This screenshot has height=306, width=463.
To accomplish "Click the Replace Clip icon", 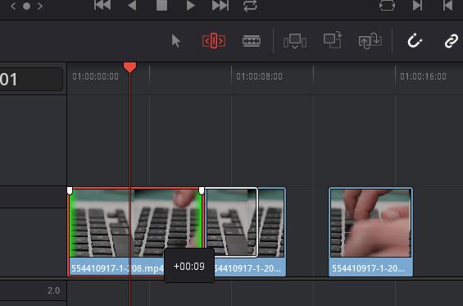I will pos(370,41).
